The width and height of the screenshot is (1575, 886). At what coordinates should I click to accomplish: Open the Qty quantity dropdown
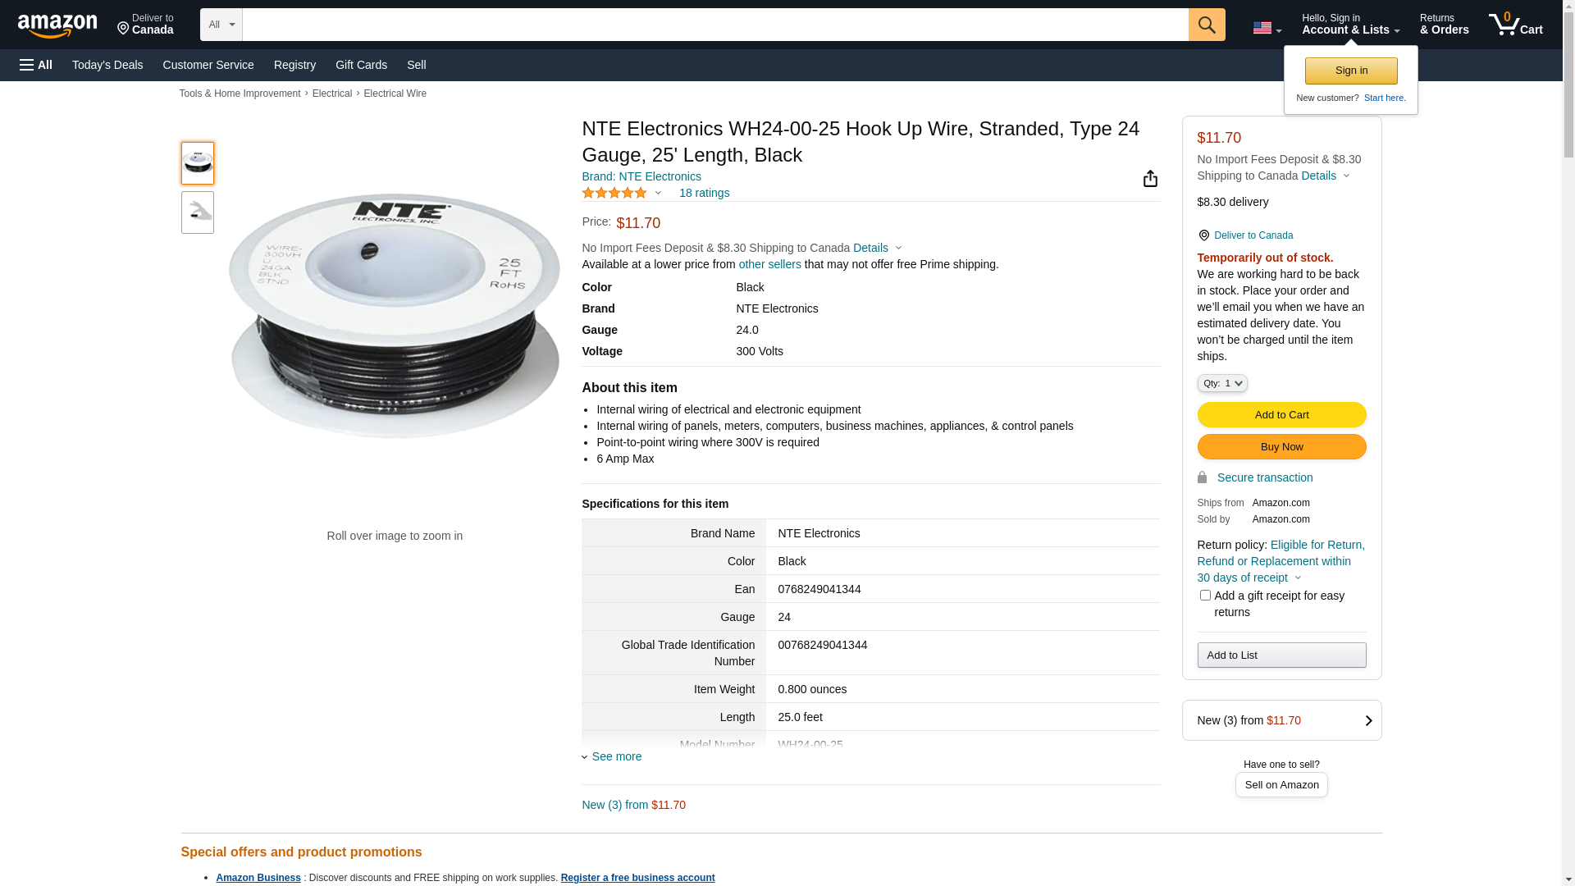tap(1221, 383)
